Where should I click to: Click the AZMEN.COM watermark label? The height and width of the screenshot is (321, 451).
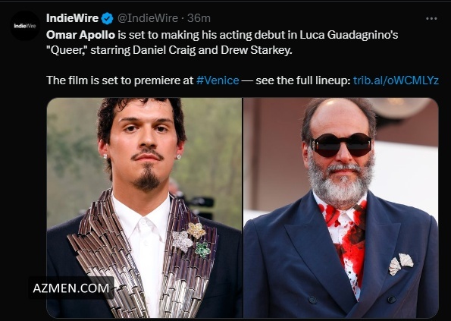(71, 288)
